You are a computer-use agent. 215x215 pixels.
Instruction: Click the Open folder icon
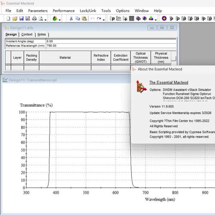tap(15, 18)
